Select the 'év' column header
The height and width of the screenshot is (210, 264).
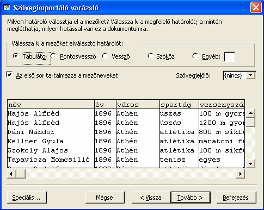click(105, 105)
